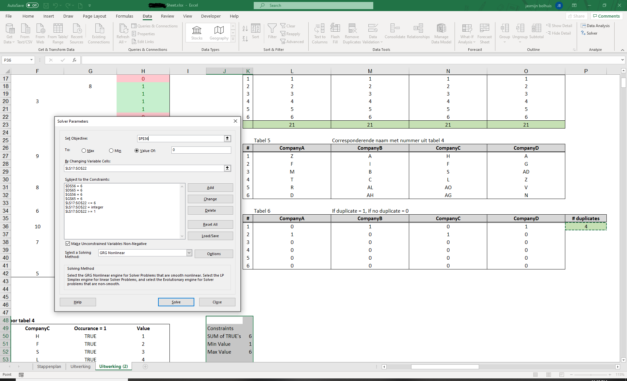Screen dimensions: 627x381
Task: Uncheck Make Unconstrained Variables Non-Negative
Action: [68, 244]
